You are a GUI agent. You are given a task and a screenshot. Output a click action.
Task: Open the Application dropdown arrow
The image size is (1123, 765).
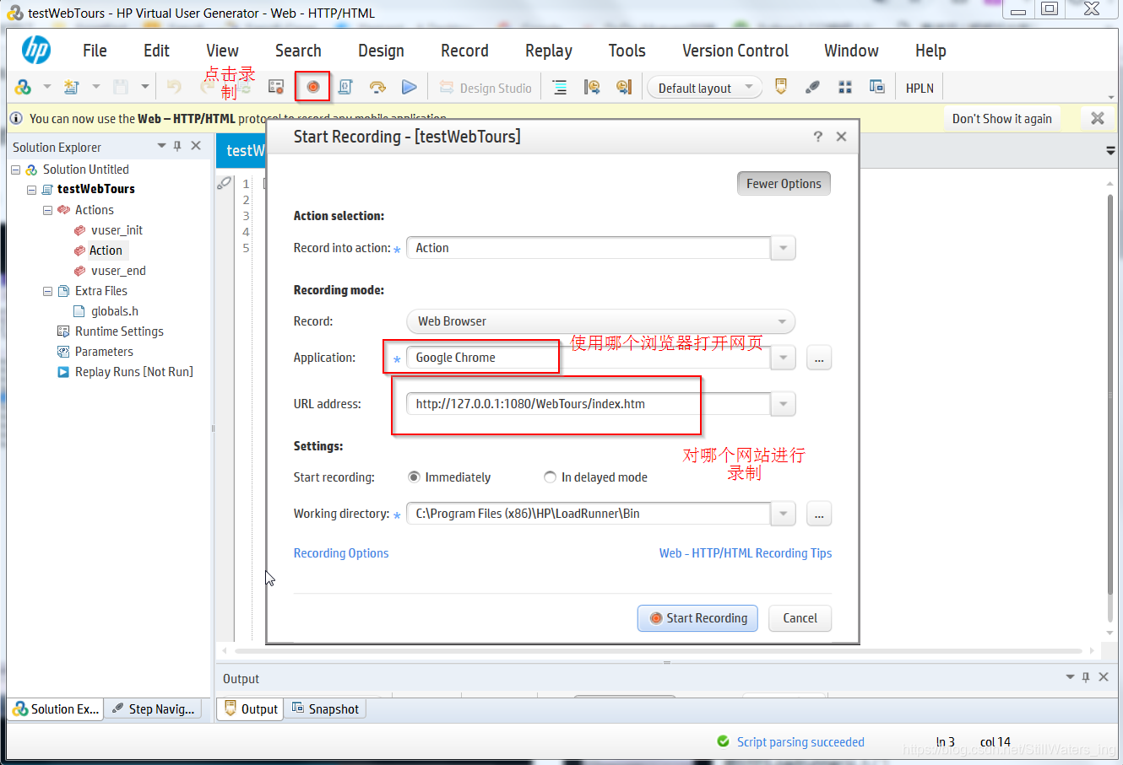(x=783, y=358)
